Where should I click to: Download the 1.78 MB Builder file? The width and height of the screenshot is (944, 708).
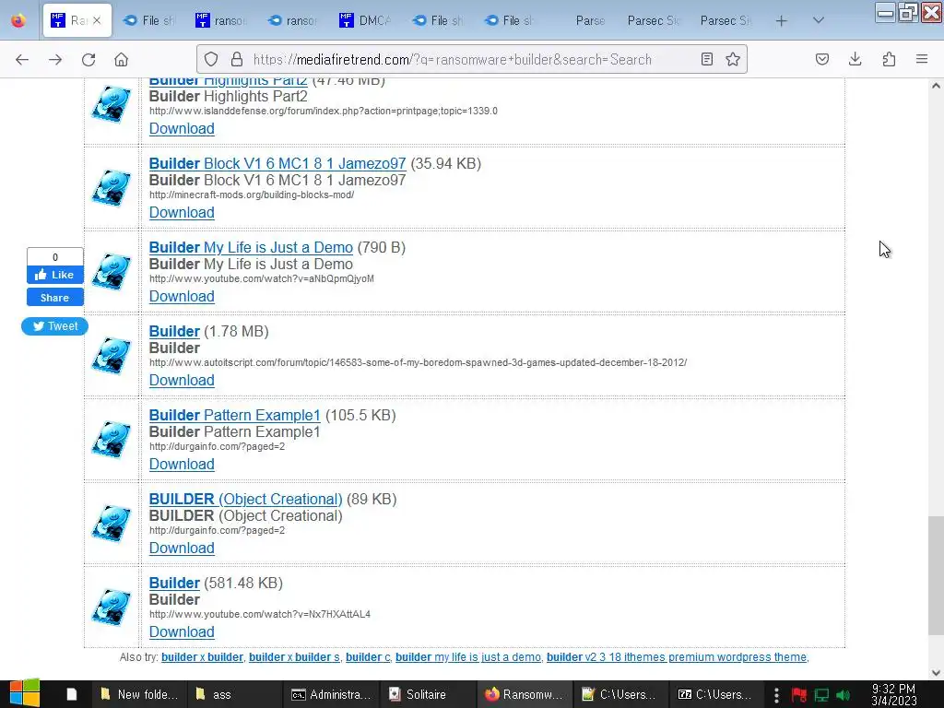(182, 381)
